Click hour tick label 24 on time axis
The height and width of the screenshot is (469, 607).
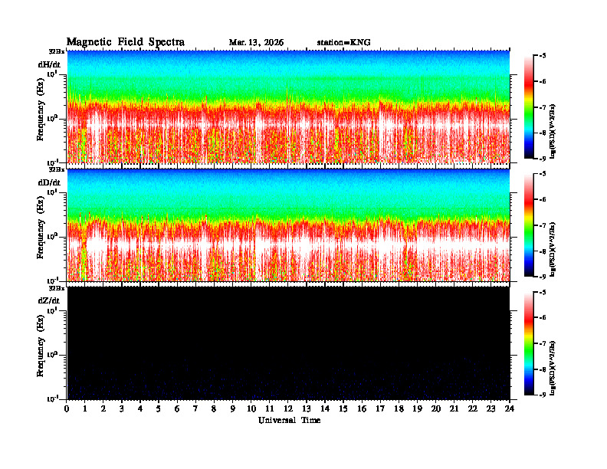510,408
